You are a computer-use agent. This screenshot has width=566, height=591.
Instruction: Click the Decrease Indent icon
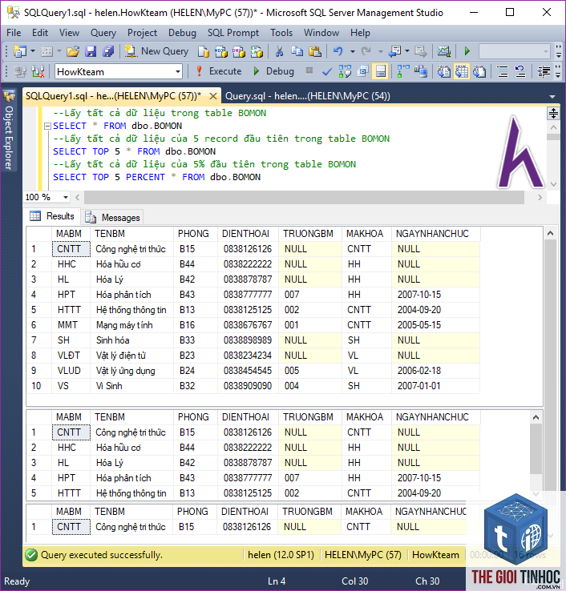coord(544,71)
